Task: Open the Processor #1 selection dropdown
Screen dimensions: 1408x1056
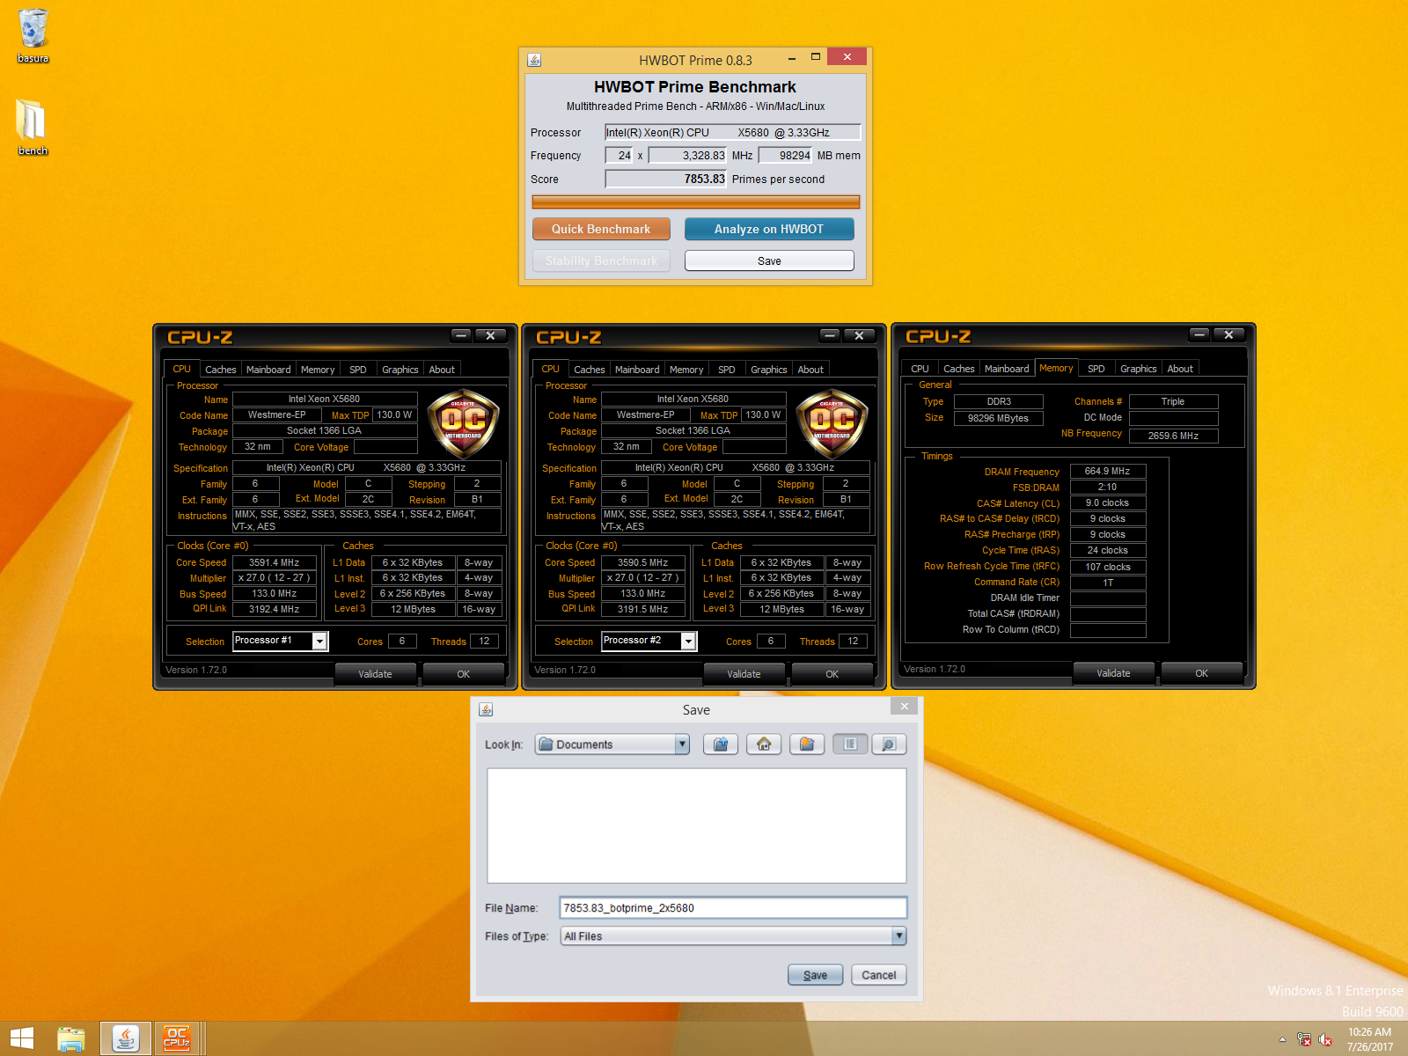Action: [320, 642]
